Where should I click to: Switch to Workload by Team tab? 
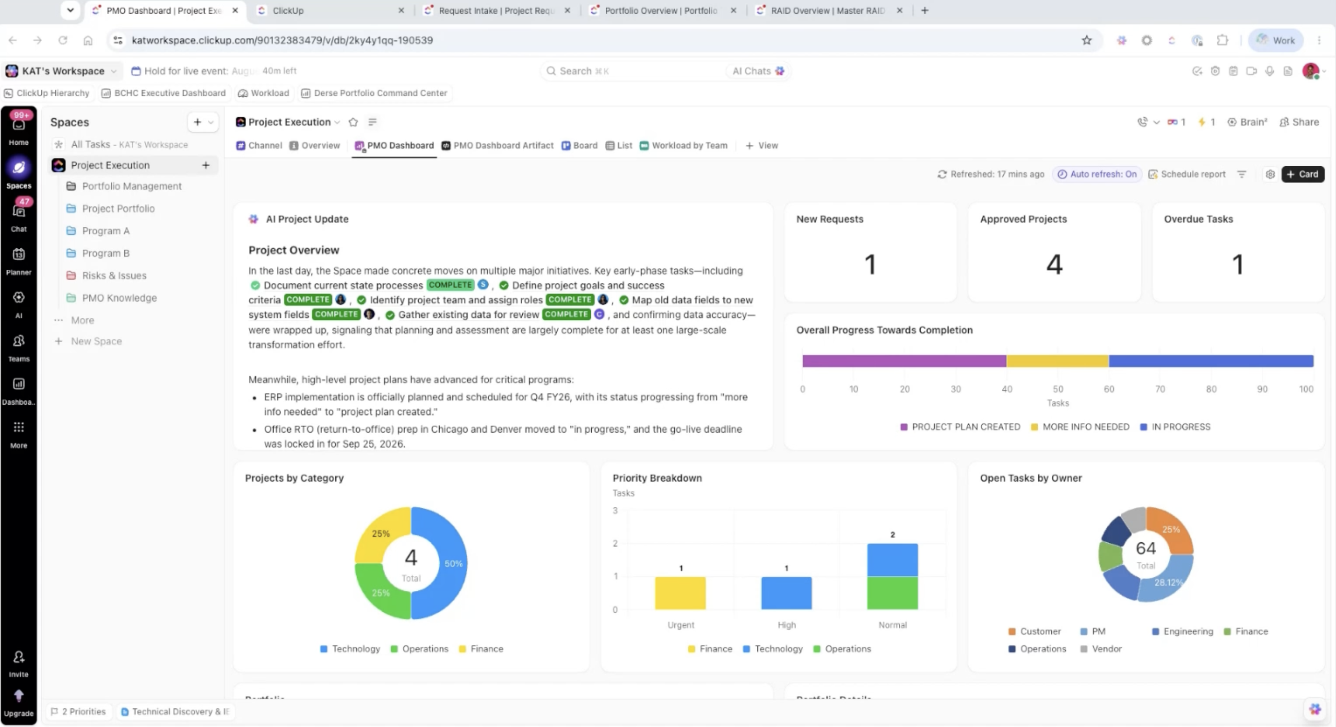684,145
